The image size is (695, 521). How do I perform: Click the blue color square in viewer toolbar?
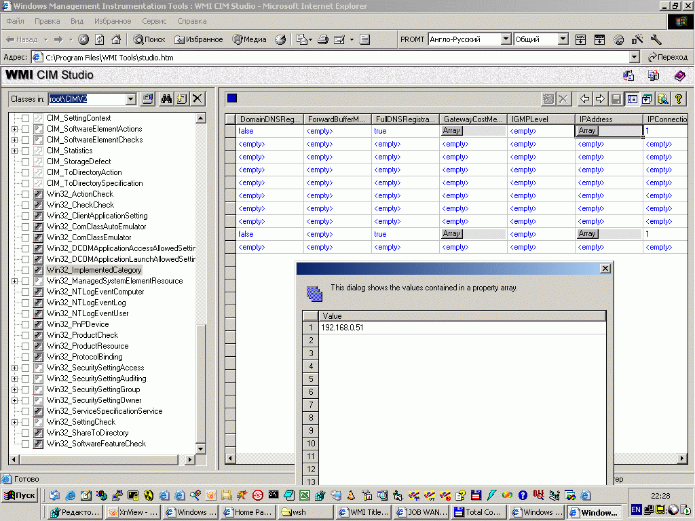pyautogui.click(x=232, y=98)
